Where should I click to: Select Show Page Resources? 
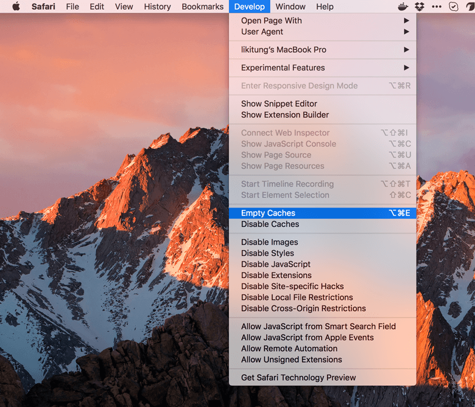(x=323, y=166)
